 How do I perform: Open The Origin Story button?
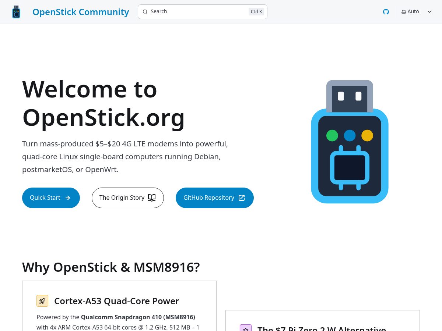128,198
